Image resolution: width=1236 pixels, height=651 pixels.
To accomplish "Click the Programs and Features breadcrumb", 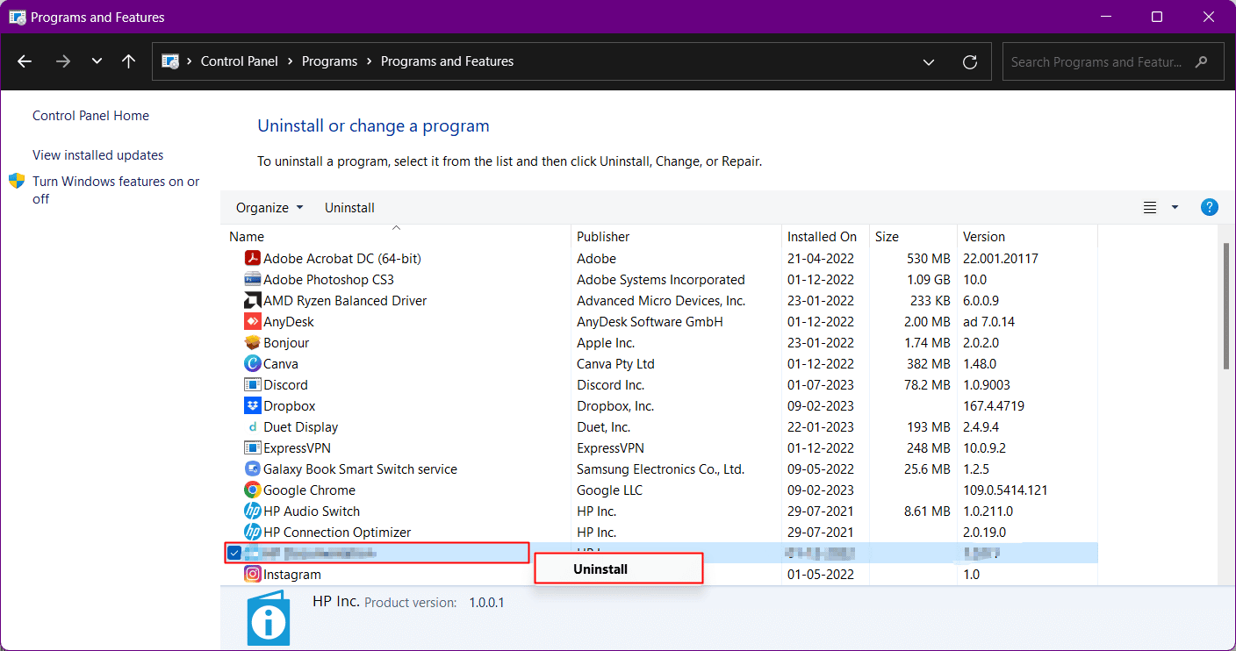I will [447, 61].
